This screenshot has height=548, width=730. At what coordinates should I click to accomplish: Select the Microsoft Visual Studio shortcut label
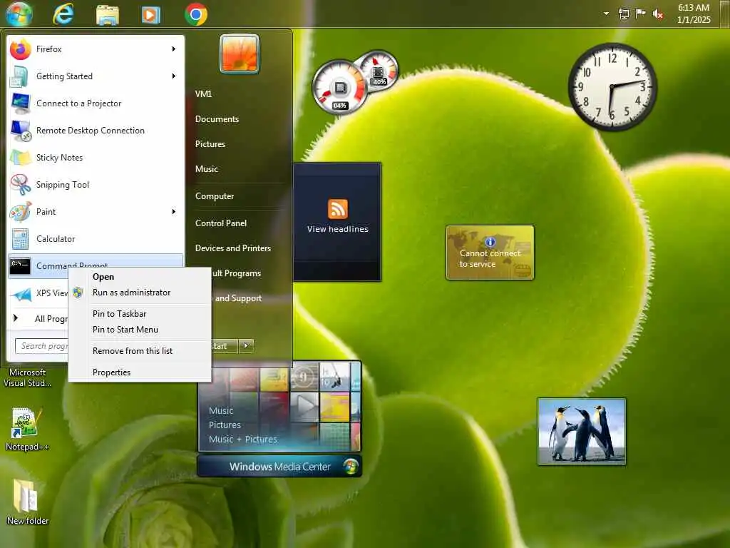[28, 378]
